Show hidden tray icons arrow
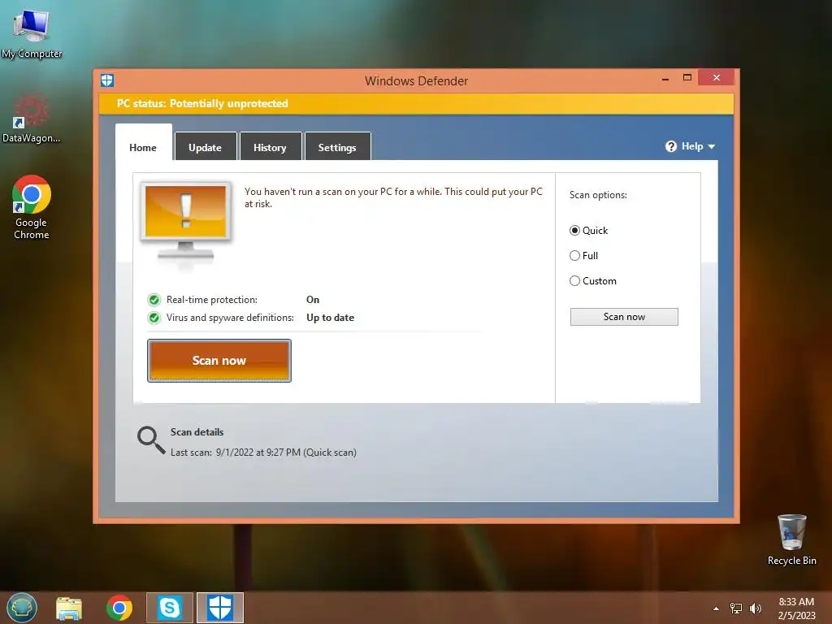 [717, 609]
